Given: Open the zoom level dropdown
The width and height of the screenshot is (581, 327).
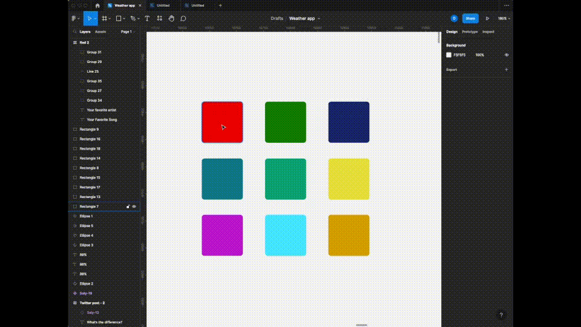Looking at the screenshot, I should coord(504,19).
